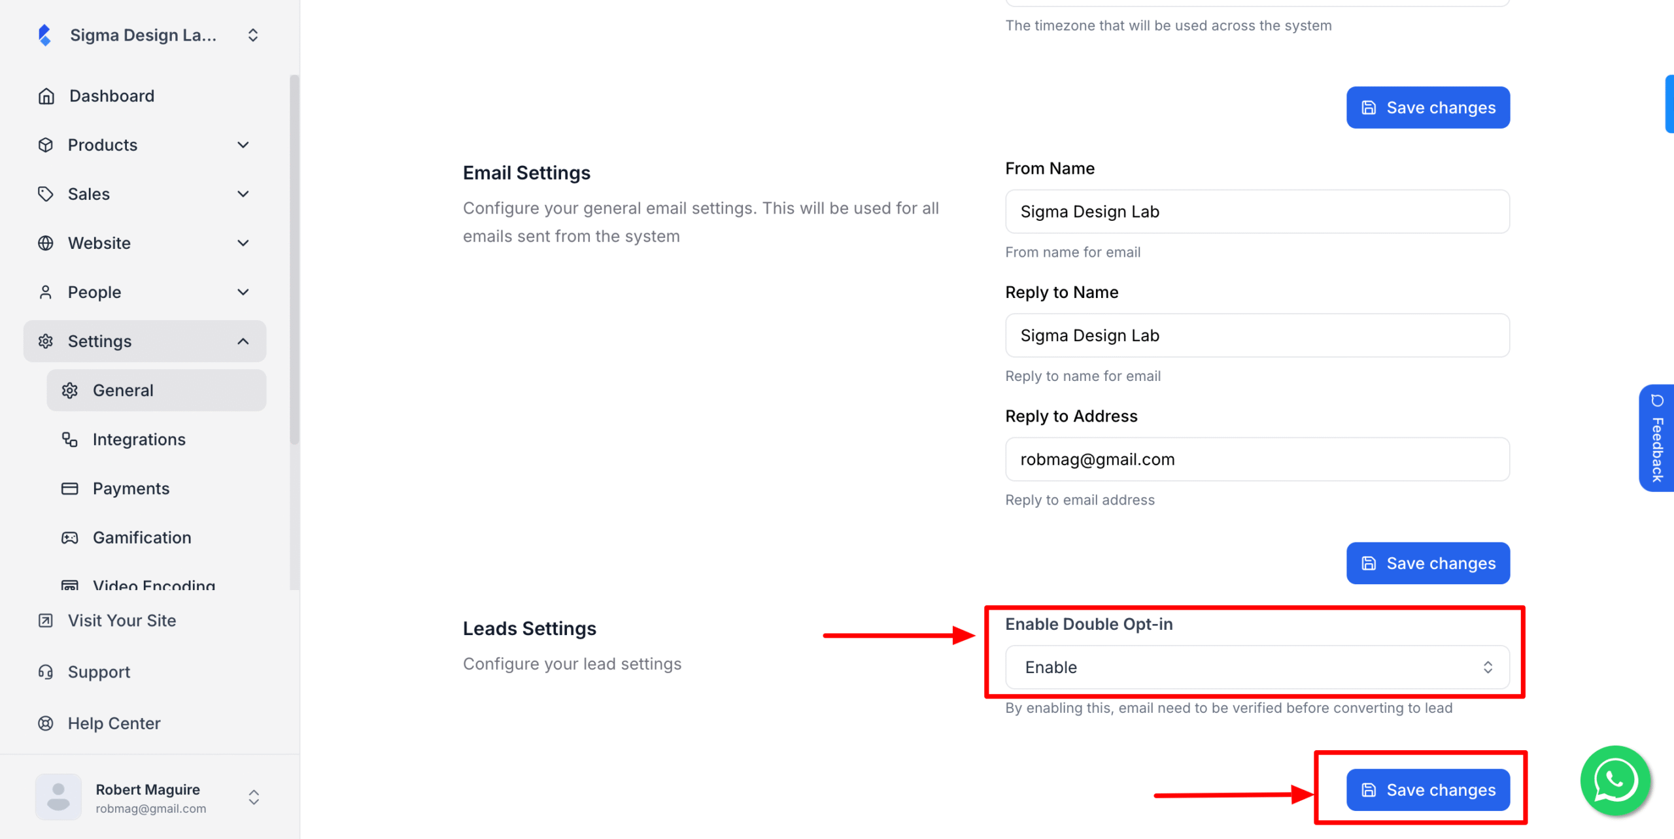Open the Dashboard from the sidebar

click(x=111, y=95)
